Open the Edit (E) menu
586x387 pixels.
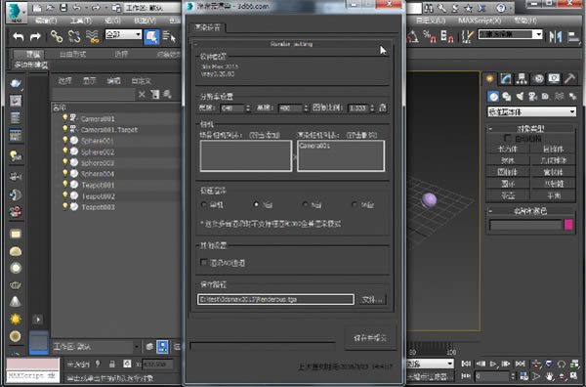coord(46,21)
